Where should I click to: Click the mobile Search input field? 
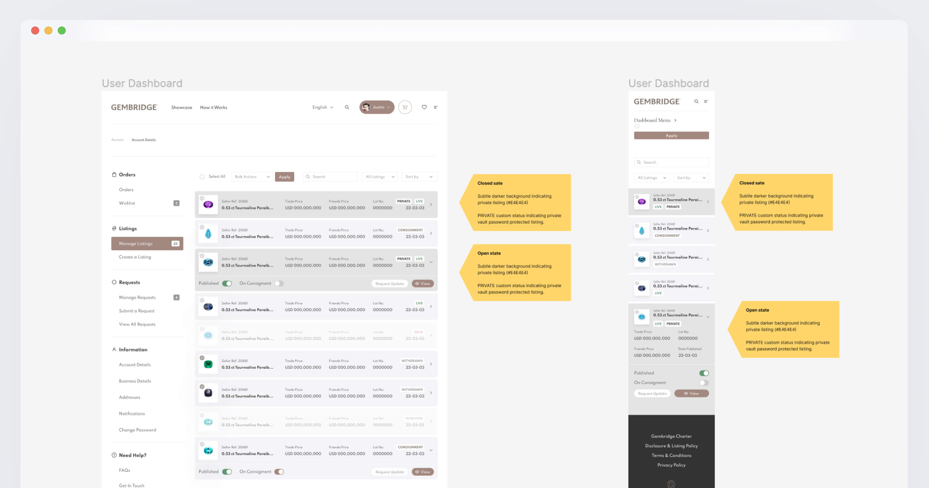pyautogui.click(x=671, y=162)
